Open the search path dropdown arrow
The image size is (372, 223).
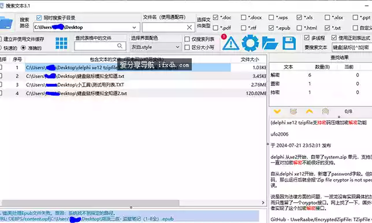click(134, 28)
